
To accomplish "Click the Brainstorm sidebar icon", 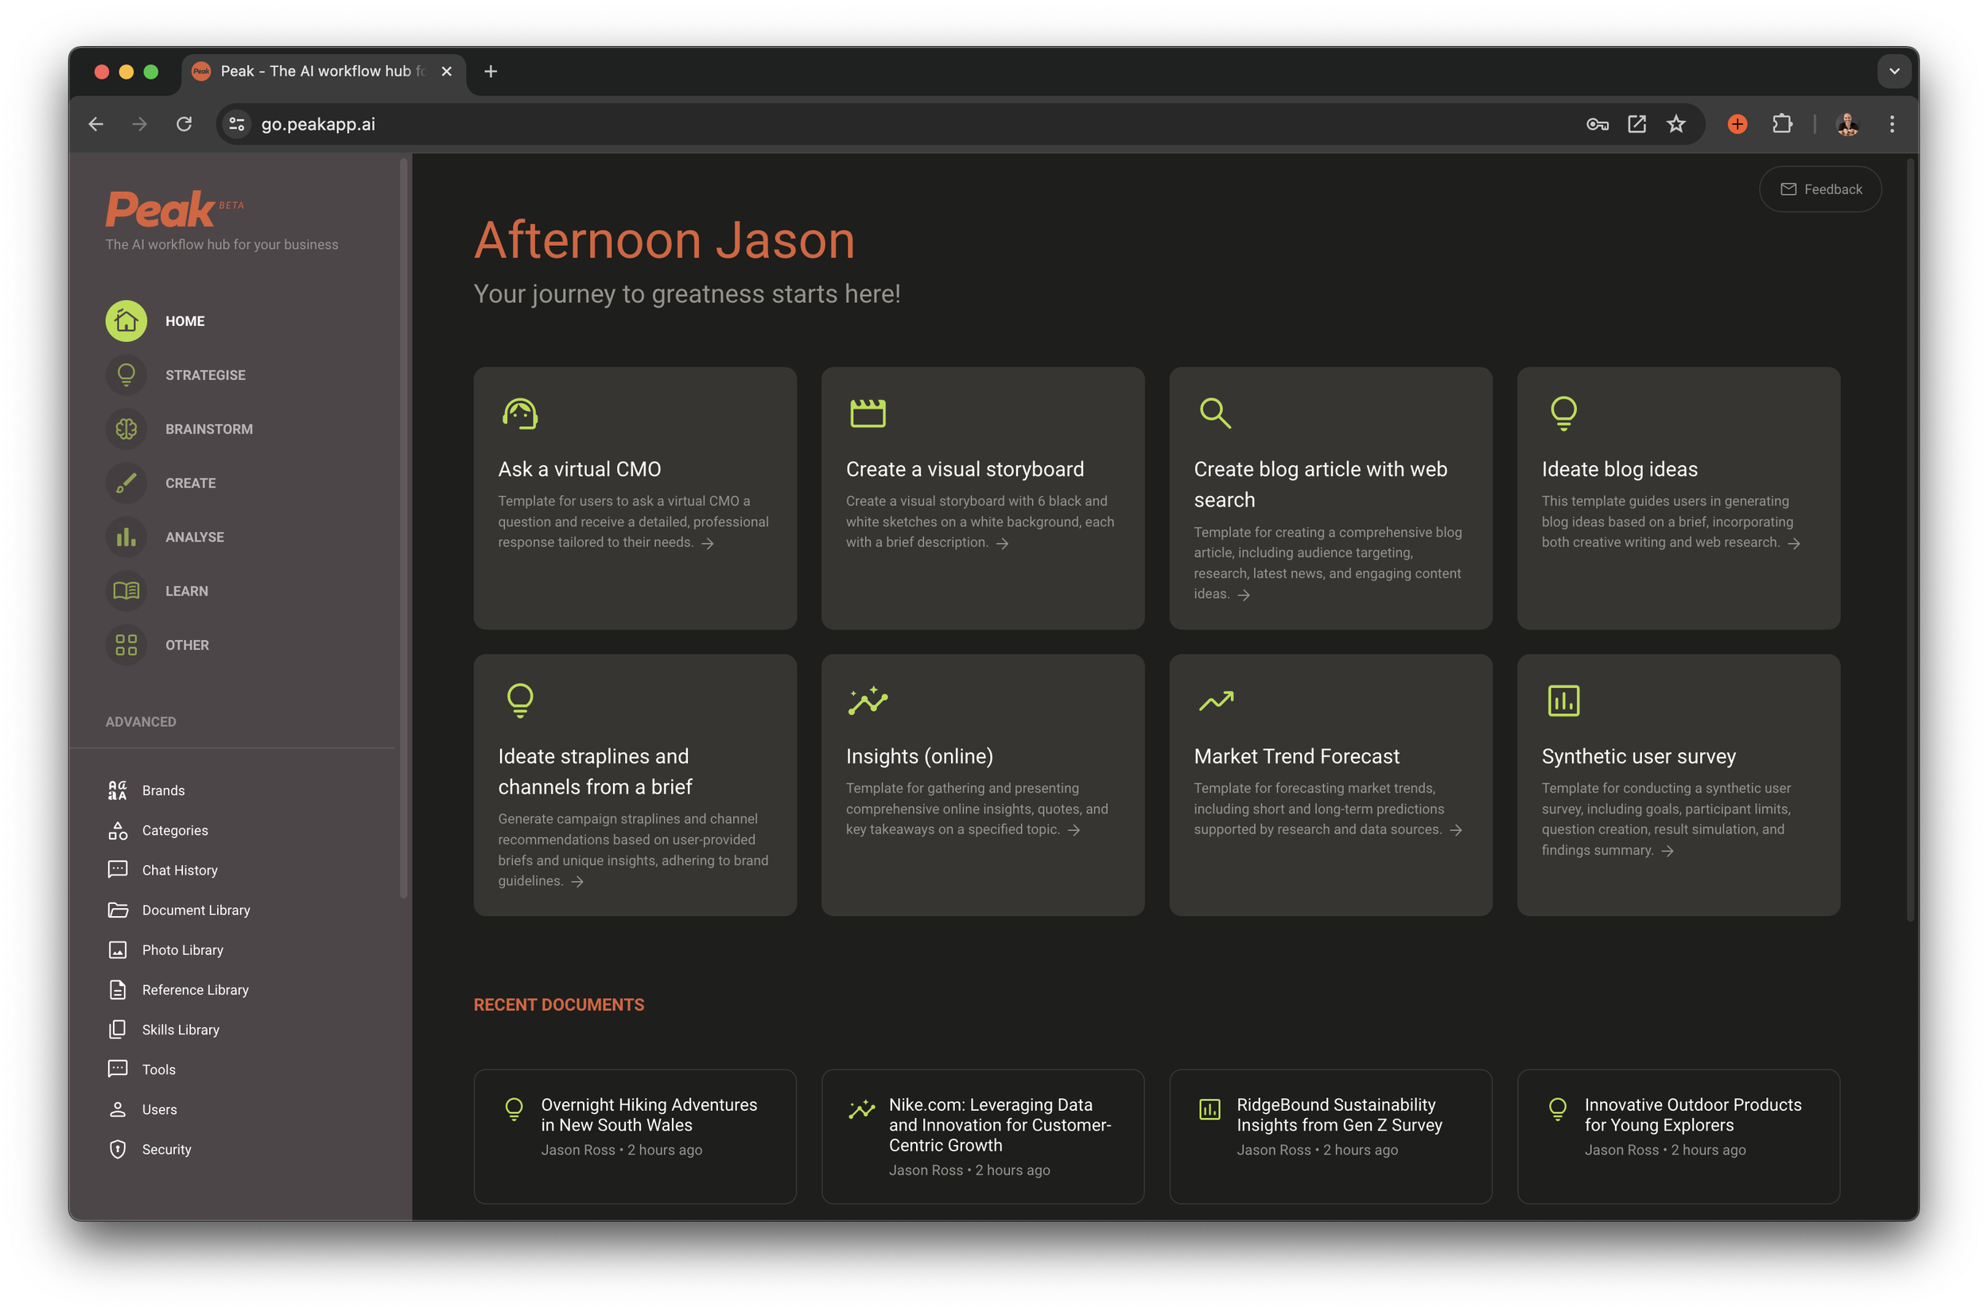I will click(124, 428).
